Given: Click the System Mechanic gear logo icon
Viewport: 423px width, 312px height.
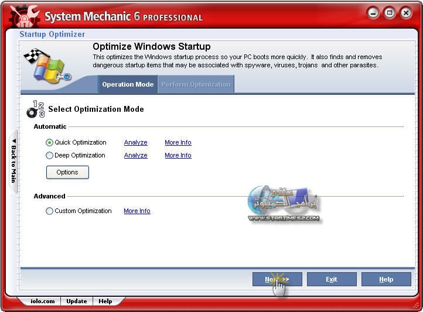Looking at the screenshot, I should pyautogui.click(x=24, y=16).
